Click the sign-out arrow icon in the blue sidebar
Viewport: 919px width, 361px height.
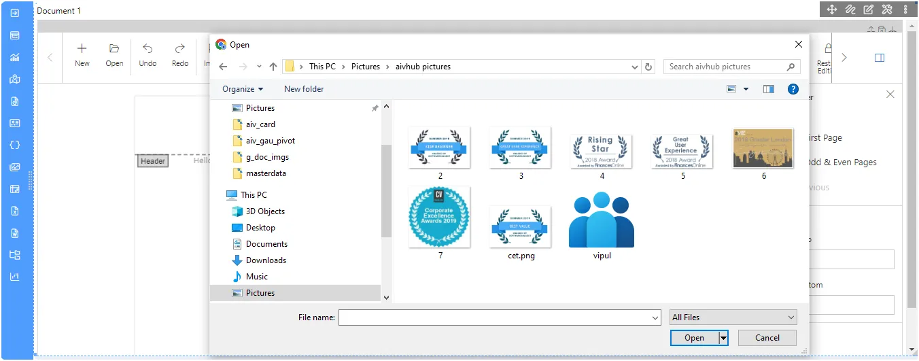[x=14, y=13]
